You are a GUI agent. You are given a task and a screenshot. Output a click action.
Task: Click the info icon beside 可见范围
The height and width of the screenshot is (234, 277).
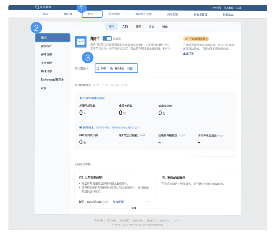(87, 68)
